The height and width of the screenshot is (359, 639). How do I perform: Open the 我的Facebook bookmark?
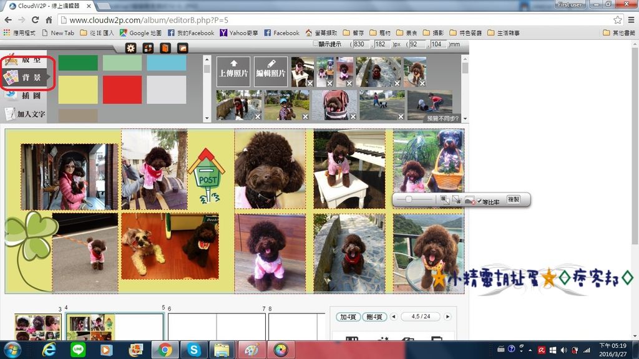point(191,33)
